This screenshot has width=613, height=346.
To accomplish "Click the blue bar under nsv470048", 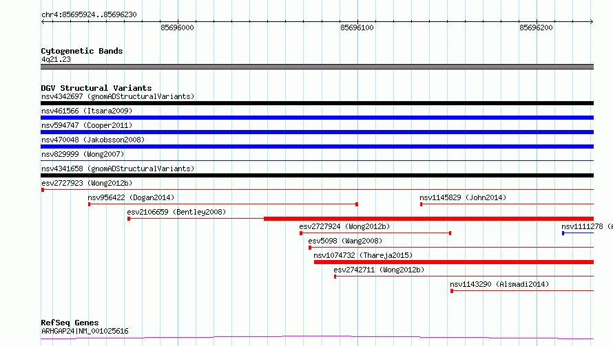I will pos(317,147).
